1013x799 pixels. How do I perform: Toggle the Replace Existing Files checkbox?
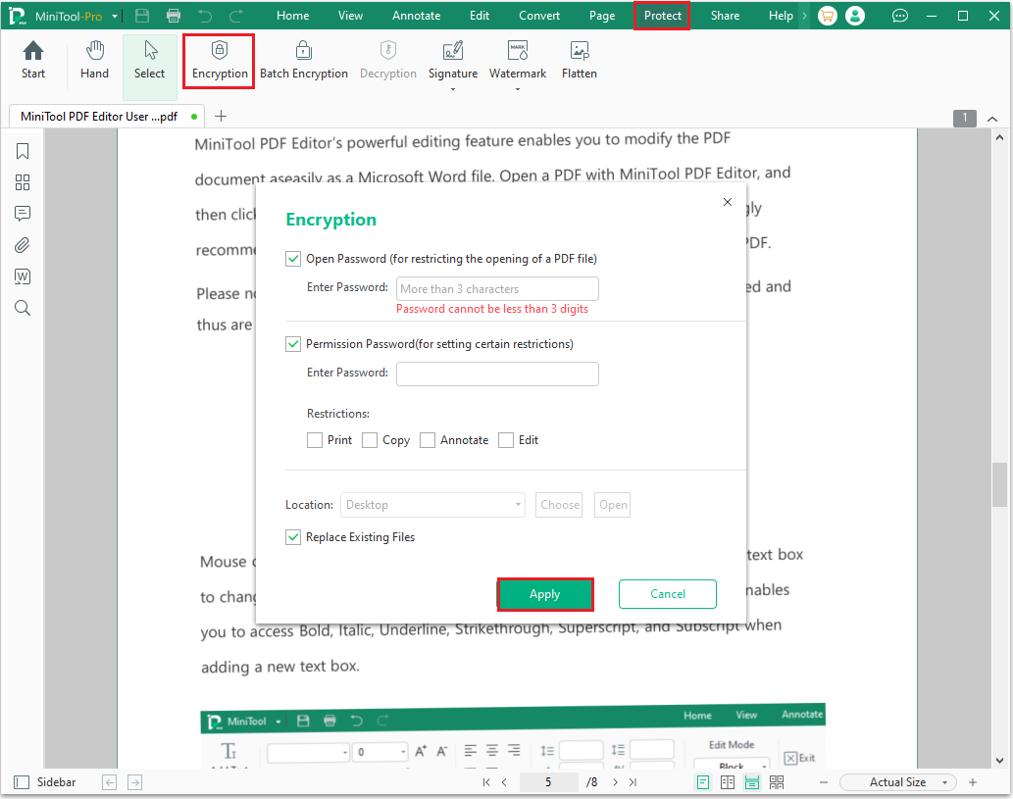(293, 537)
